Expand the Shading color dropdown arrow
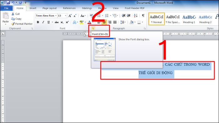219x123 pixels. [x=135, y=22]
